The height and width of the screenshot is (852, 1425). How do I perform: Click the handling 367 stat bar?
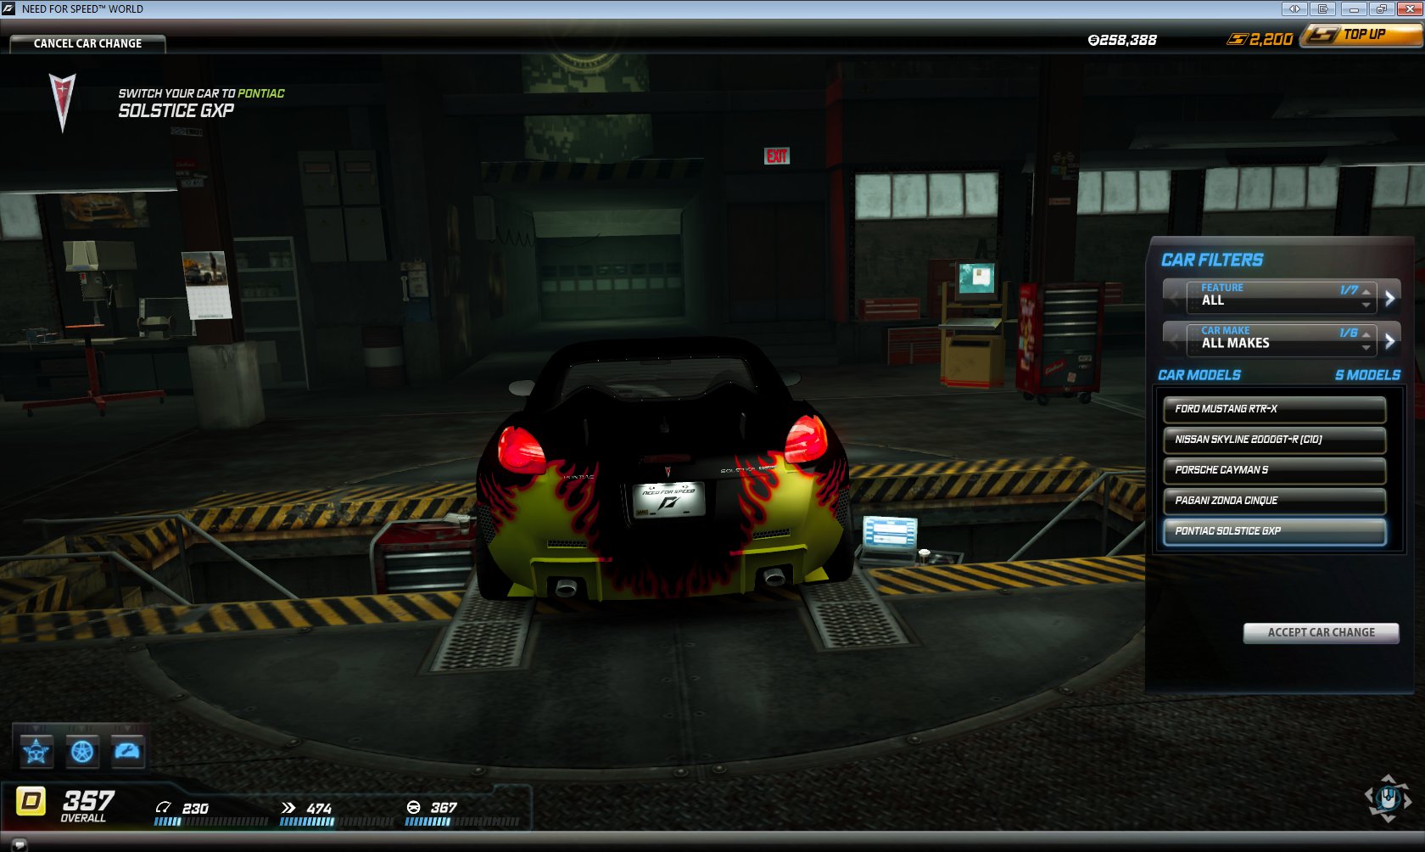[x=462, y=821]
